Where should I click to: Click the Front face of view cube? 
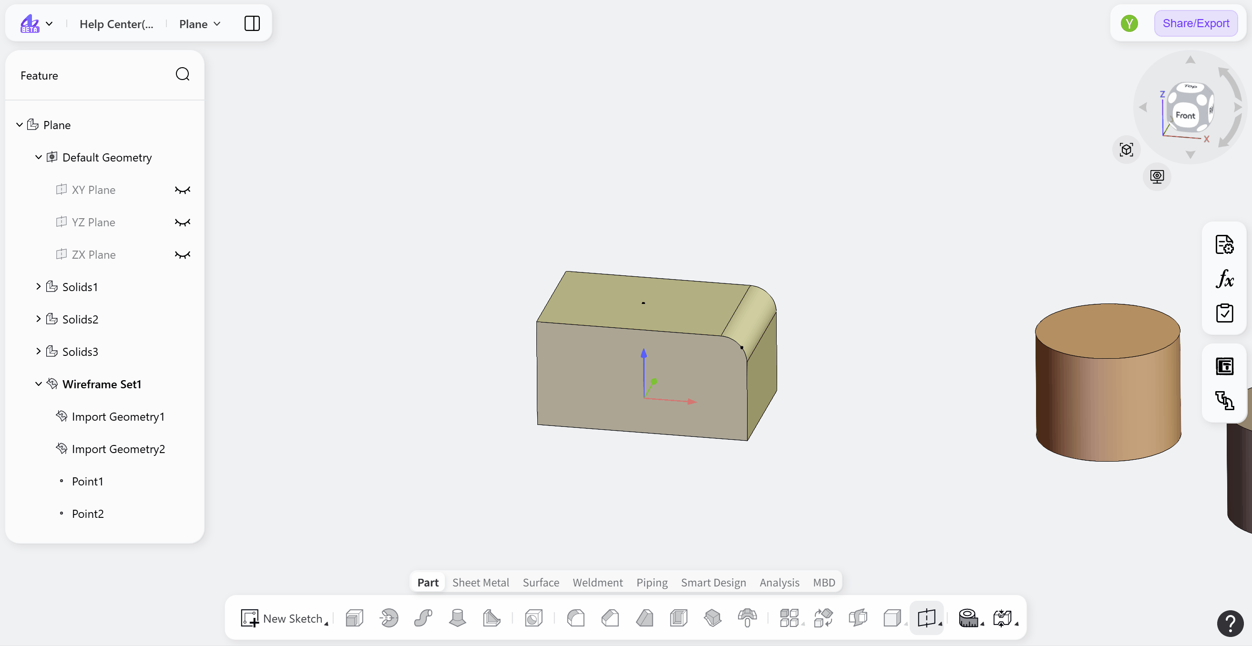(x=1184, y=115)
